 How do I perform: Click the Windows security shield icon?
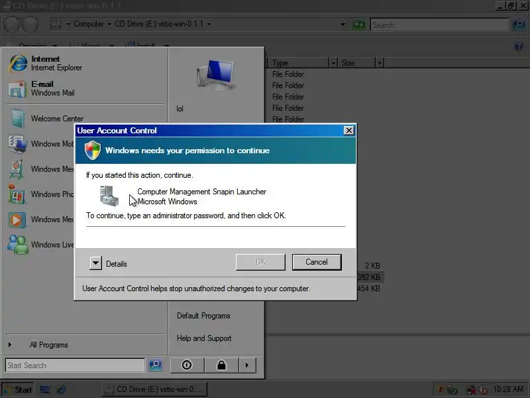click(93, 151)
